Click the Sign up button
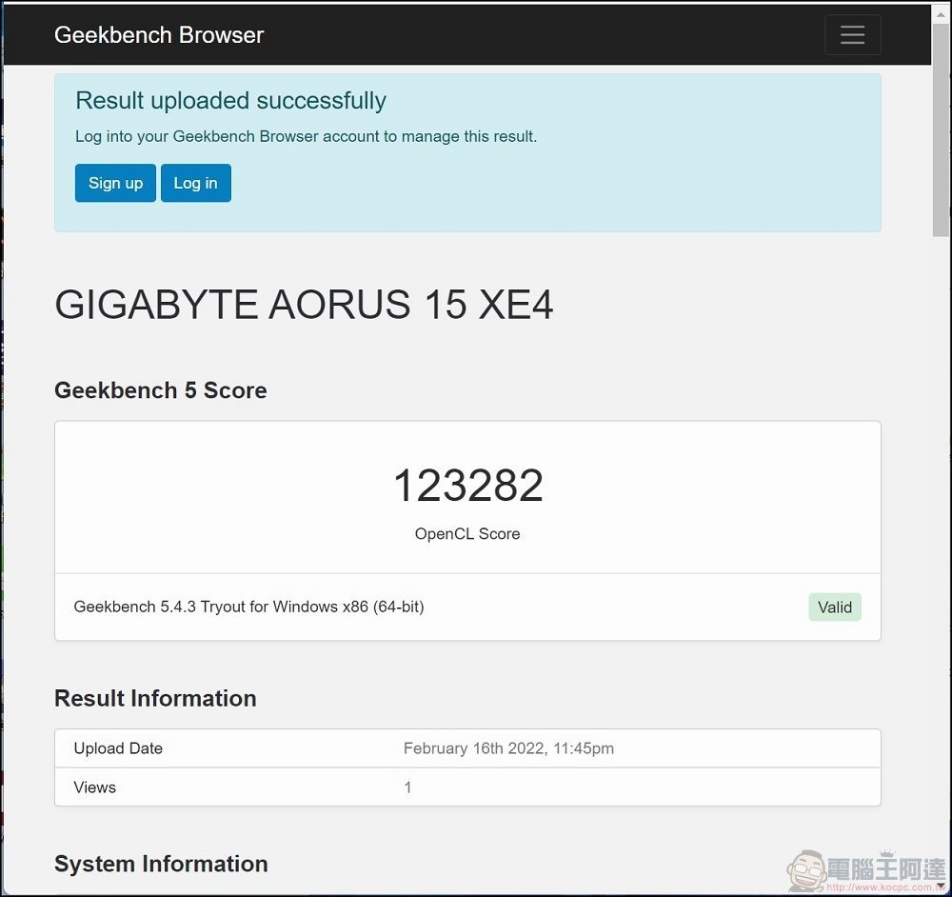 click(x=115, y=183)
